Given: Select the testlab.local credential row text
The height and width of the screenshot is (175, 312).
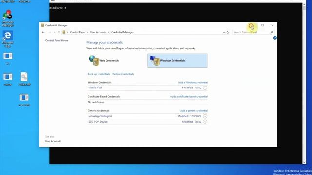Looking at the screenshot, I should point(96,87).
